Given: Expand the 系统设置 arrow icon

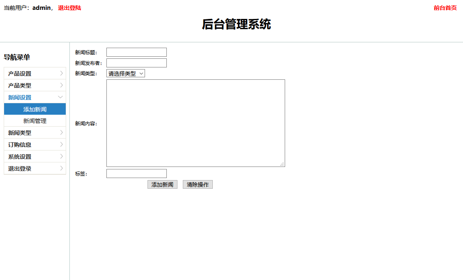Looking at the screenshot, I should point(61,157).
